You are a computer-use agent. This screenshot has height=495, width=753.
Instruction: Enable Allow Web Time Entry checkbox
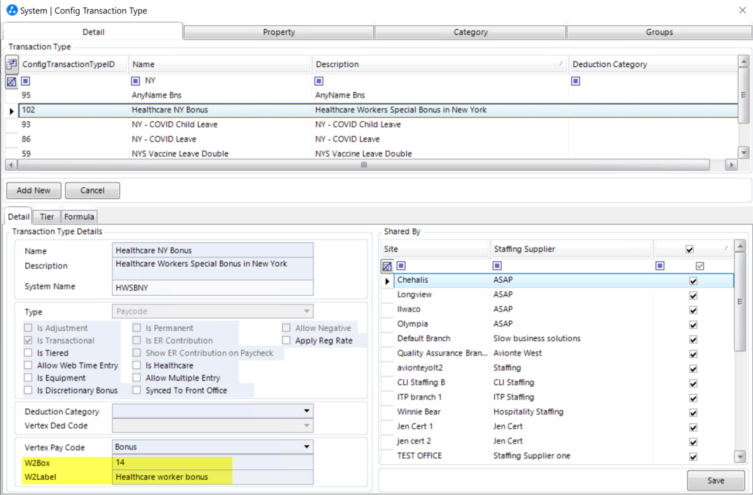pyautogui.click(x=28, y=365)
